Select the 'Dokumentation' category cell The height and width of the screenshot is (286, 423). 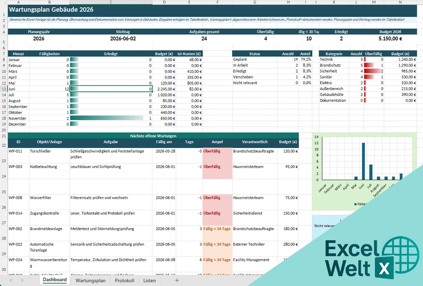(x=334, y=101)
